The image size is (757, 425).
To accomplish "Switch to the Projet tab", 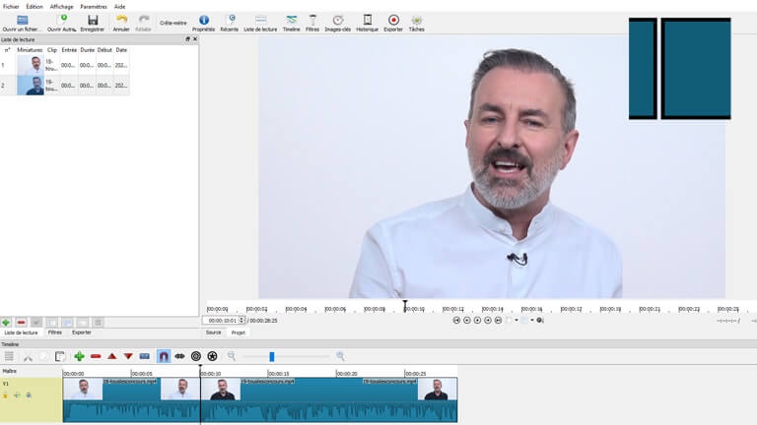I will pos(238,333).
